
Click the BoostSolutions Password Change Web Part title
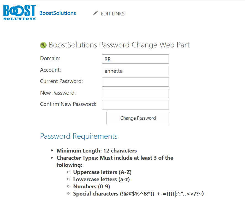click(119, 45)
